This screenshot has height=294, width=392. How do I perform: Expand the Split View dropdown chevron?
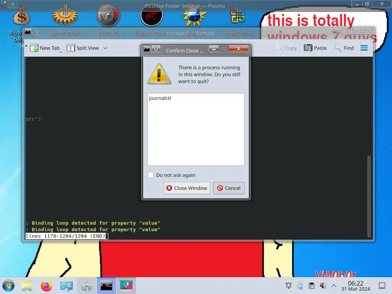[105, 48]
